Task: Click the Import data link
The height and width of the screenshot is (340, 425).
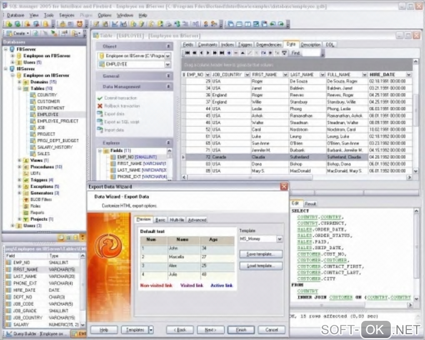Action: pos(114,130)
